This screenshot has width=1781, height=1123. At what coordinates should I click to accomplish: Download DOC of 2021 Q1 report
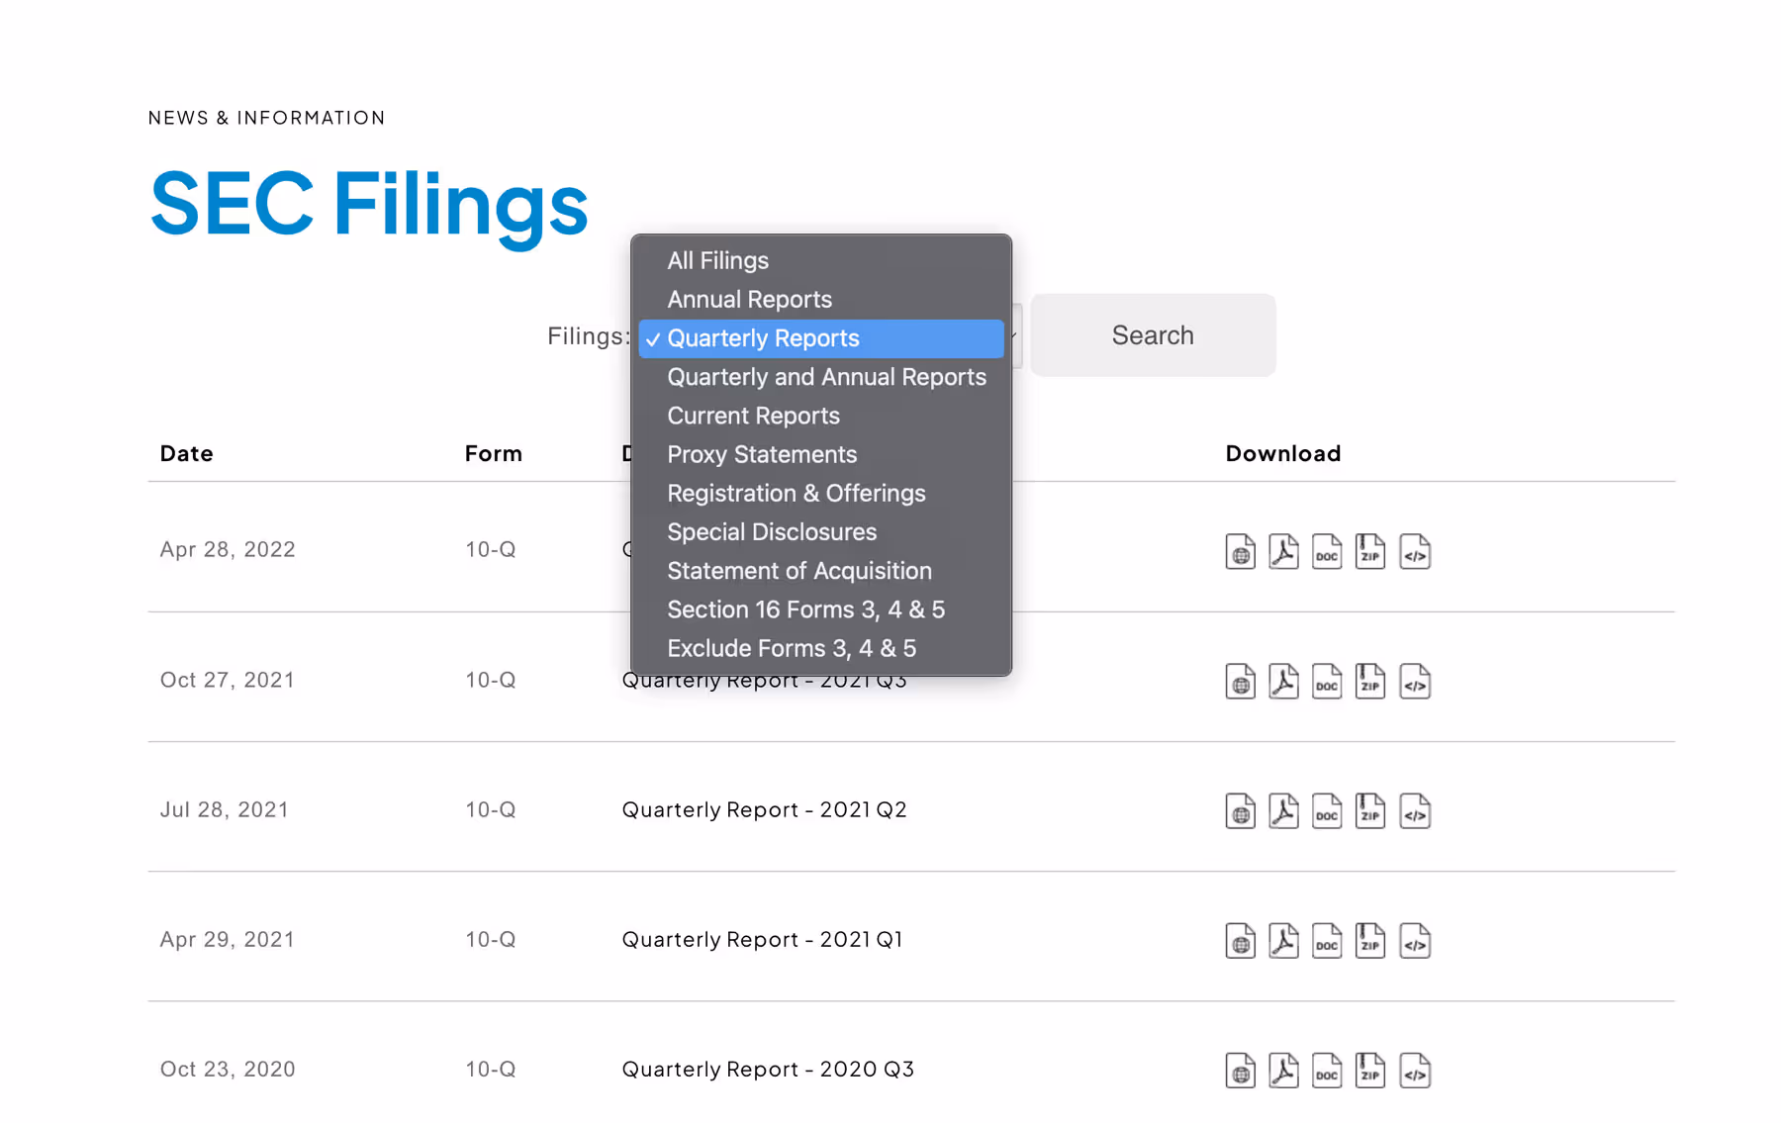click(1327, 940)
